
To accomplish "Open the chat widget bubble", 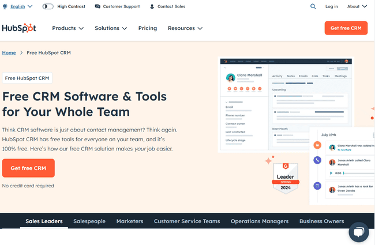I will [358, 232].
